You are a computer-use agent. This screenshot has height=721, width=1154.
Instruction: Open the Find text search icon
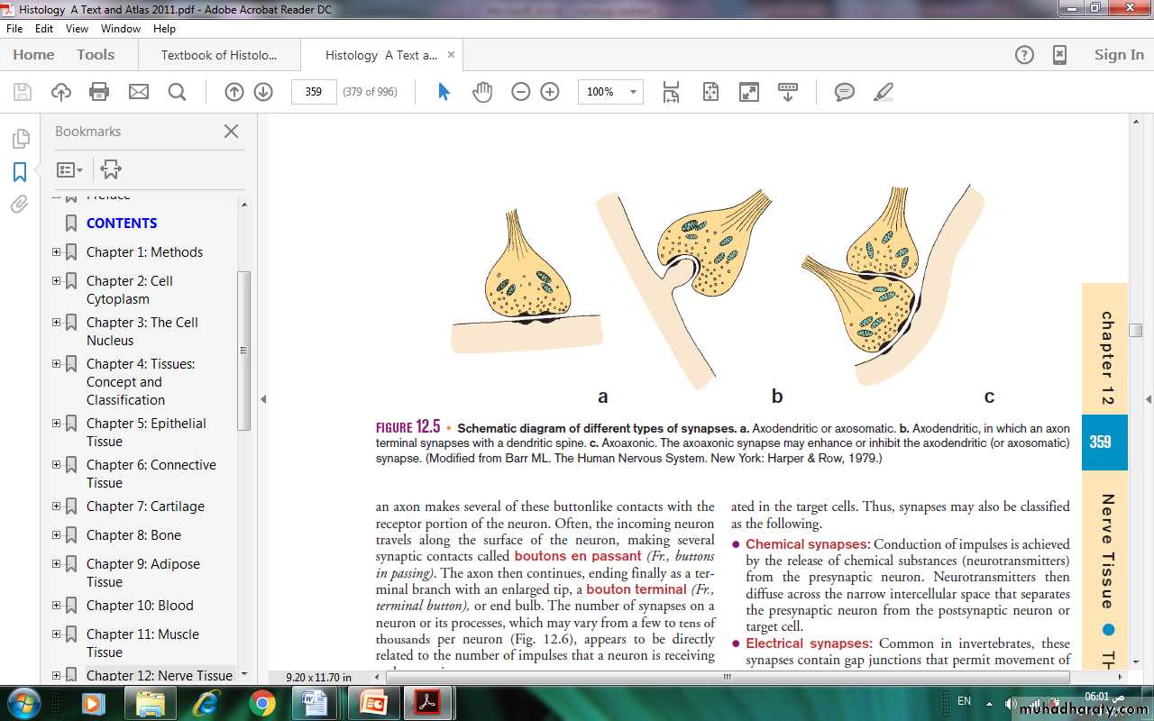(x=177, y=92)
